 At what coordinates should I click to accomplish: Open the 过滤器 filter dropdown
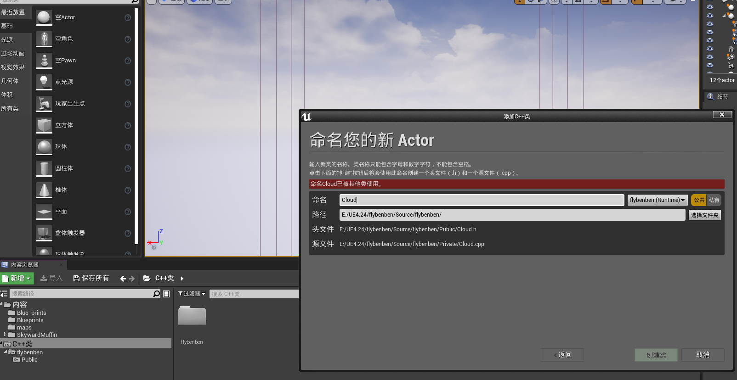192,294
